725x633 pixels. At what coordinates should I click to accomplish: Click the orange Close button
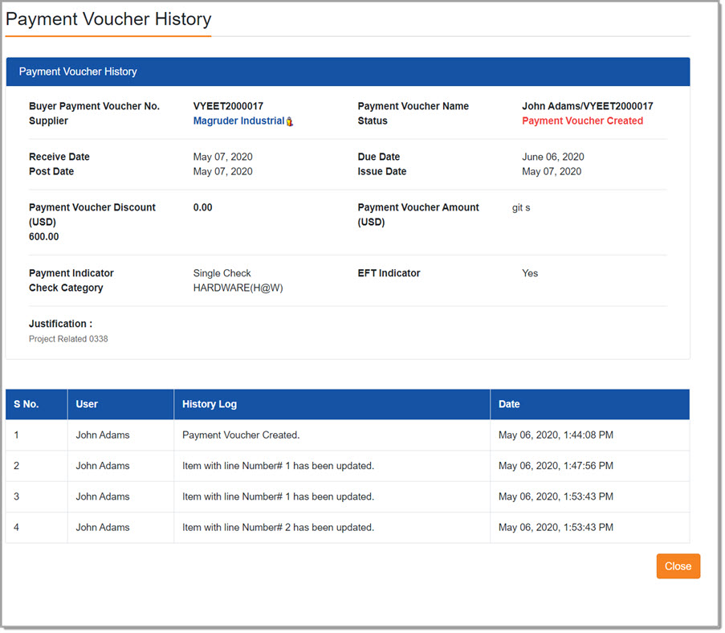click(678, 566)
